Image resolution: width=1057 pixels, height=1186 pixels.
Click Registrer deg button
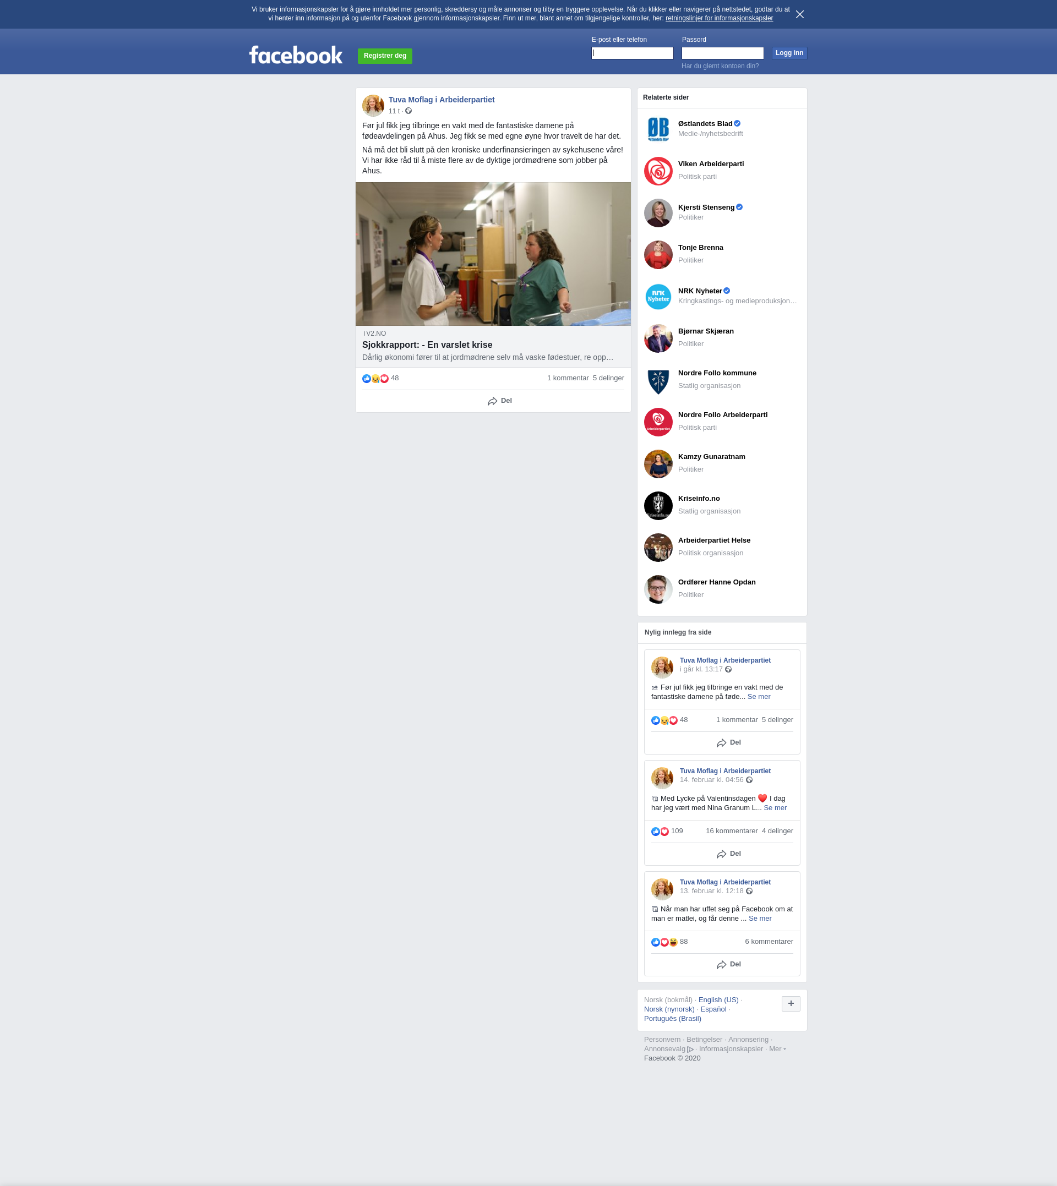tap(384, 56)
